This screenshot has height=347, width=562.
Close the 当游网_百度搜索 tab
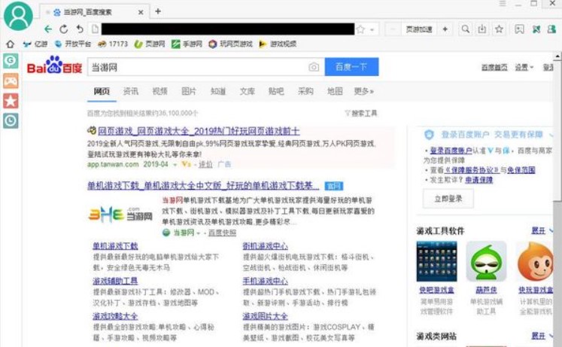(x=141, y=12)
